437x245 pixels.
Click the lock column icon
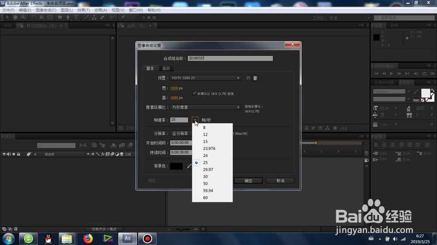point(18,154)
